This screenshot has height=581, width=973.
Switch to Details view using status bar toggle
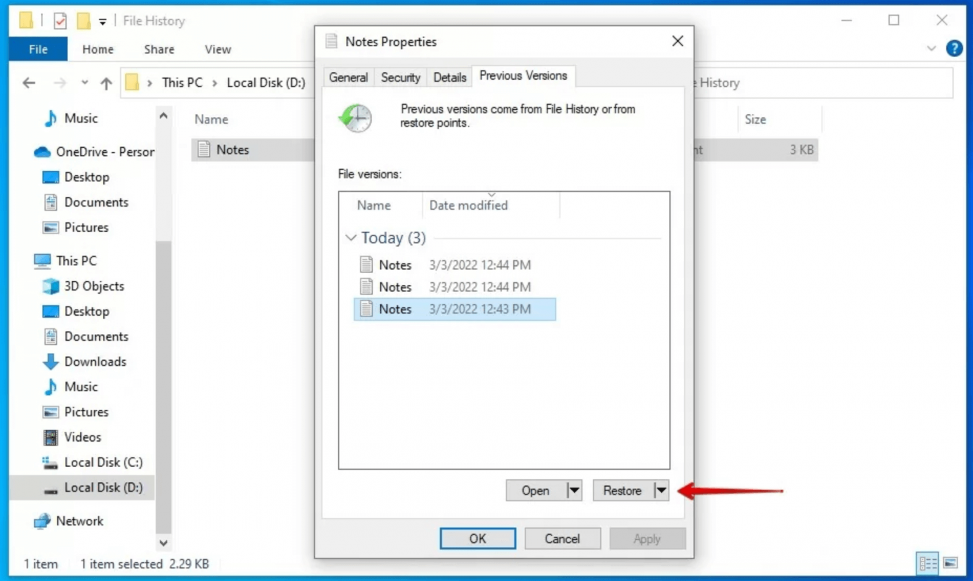tap(927, 565)
